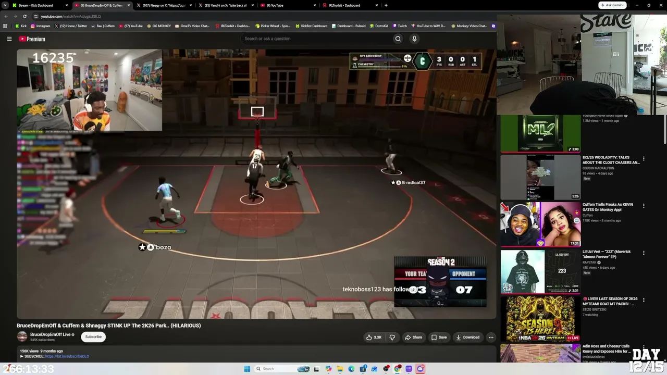
Task: Download this video
Action: 468,337
